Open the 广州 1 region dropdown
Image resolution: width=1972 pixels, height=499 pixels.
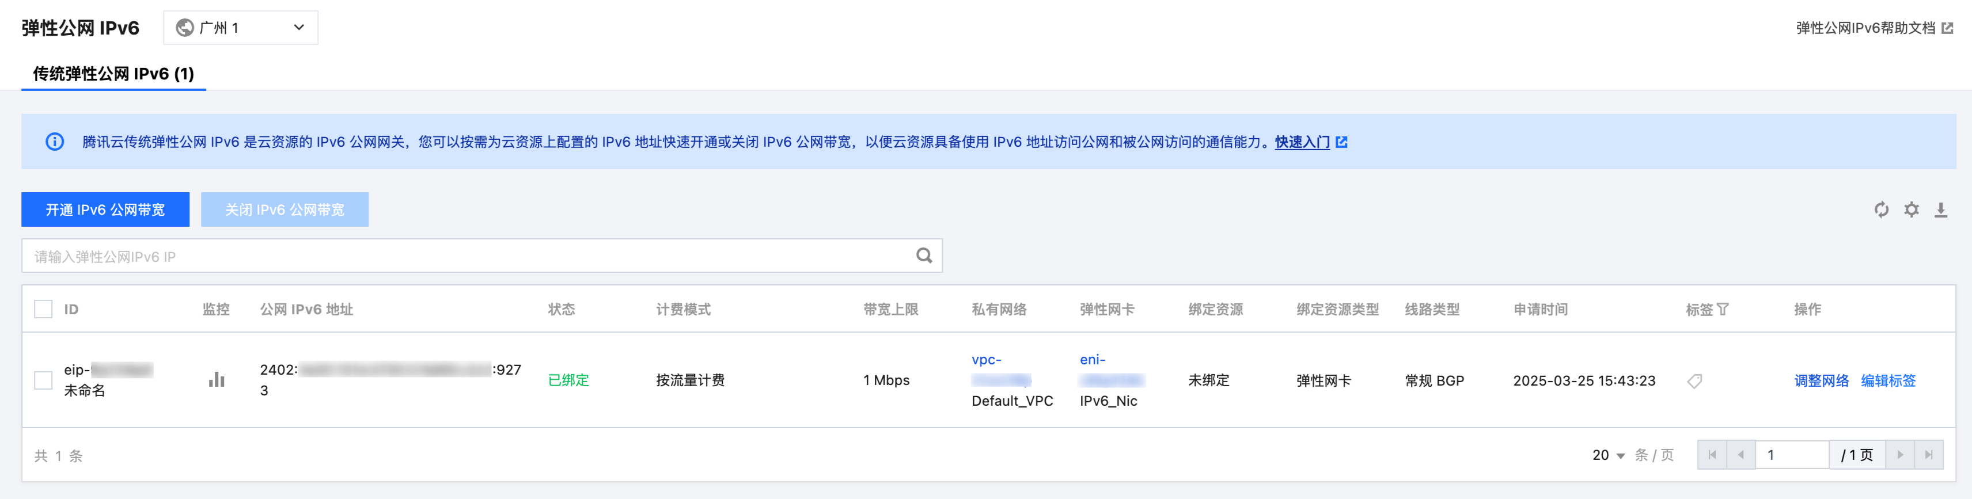(x=240, y=28)
